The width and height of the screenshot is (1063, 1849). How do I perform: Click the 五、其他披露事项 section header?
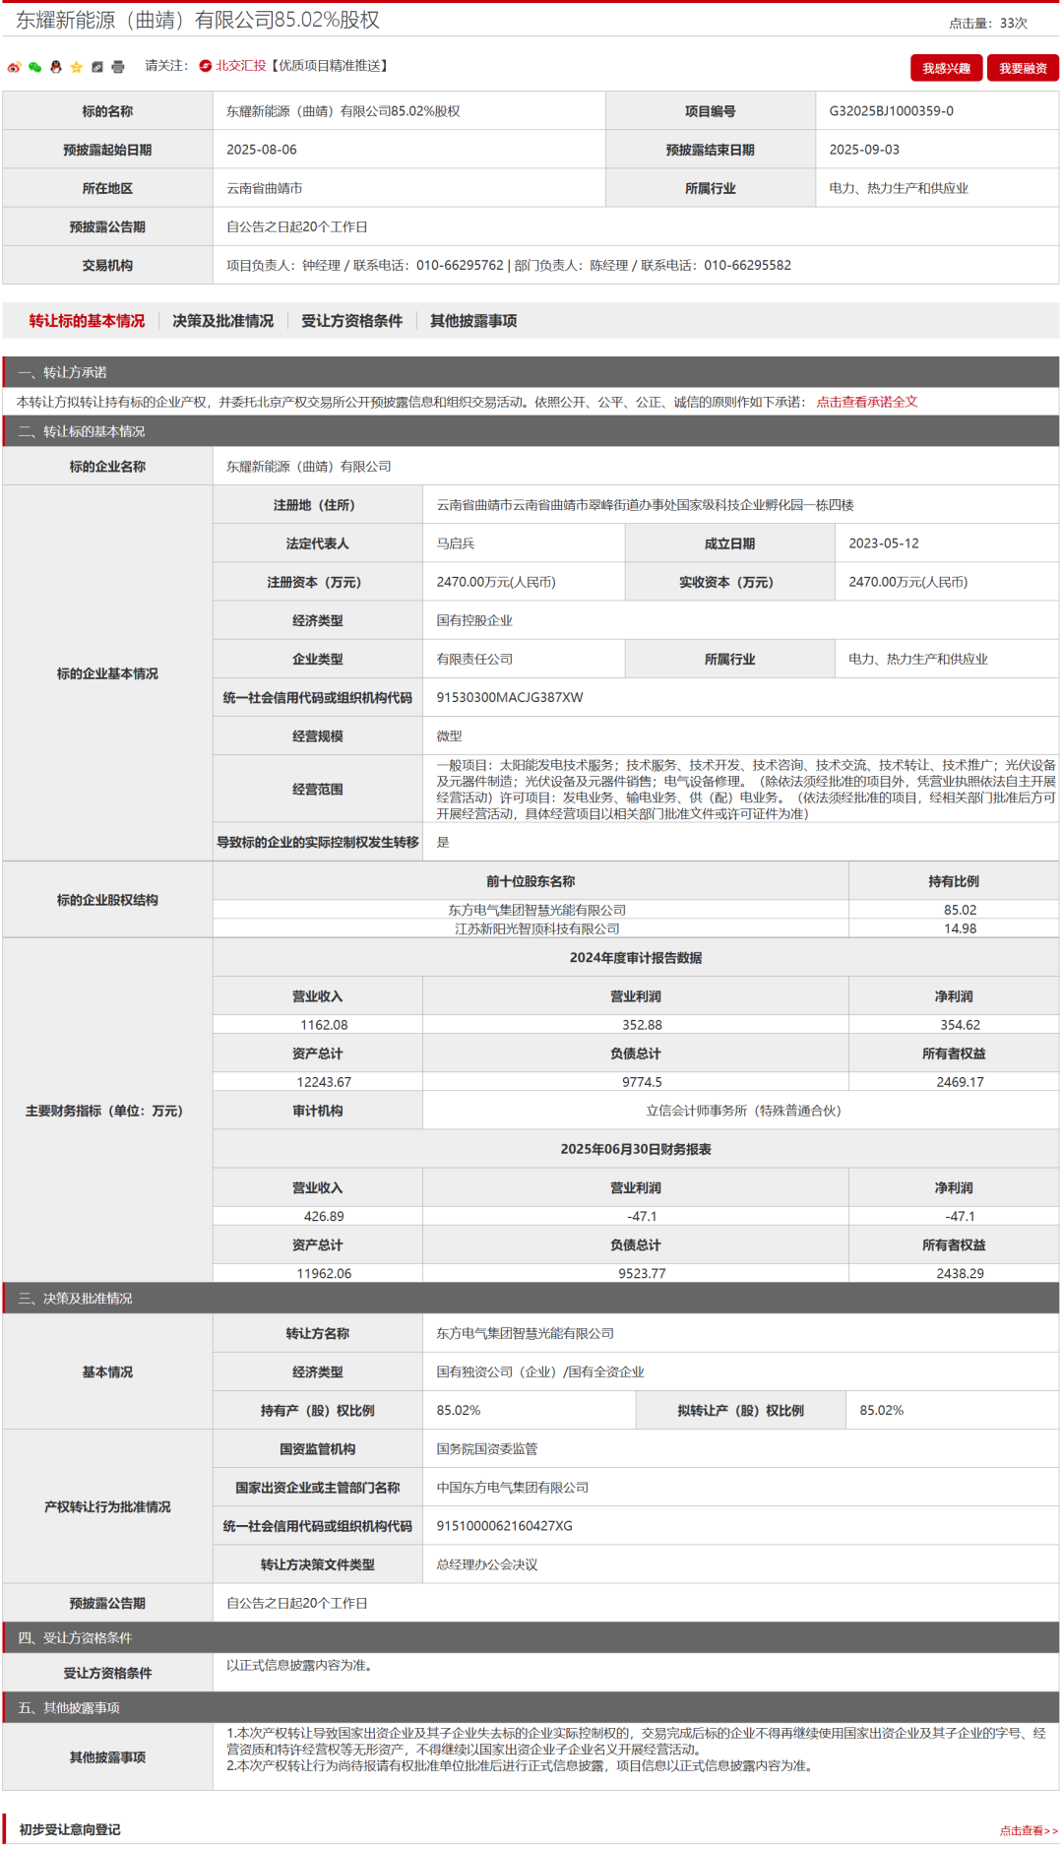click(x=531, y=1708)
